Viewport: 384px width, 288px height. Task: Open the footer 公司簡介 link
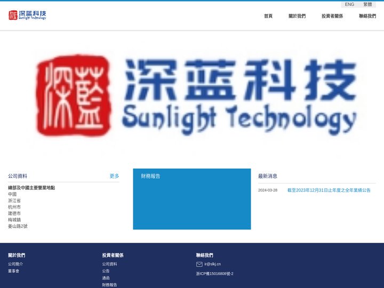pyautogui.click(x=15, y=264)
